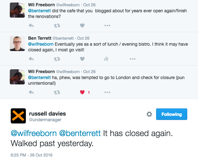This screenshot has height=160, width=198.
Task: Click the Following button for russell davies
Action: [172, 114]
